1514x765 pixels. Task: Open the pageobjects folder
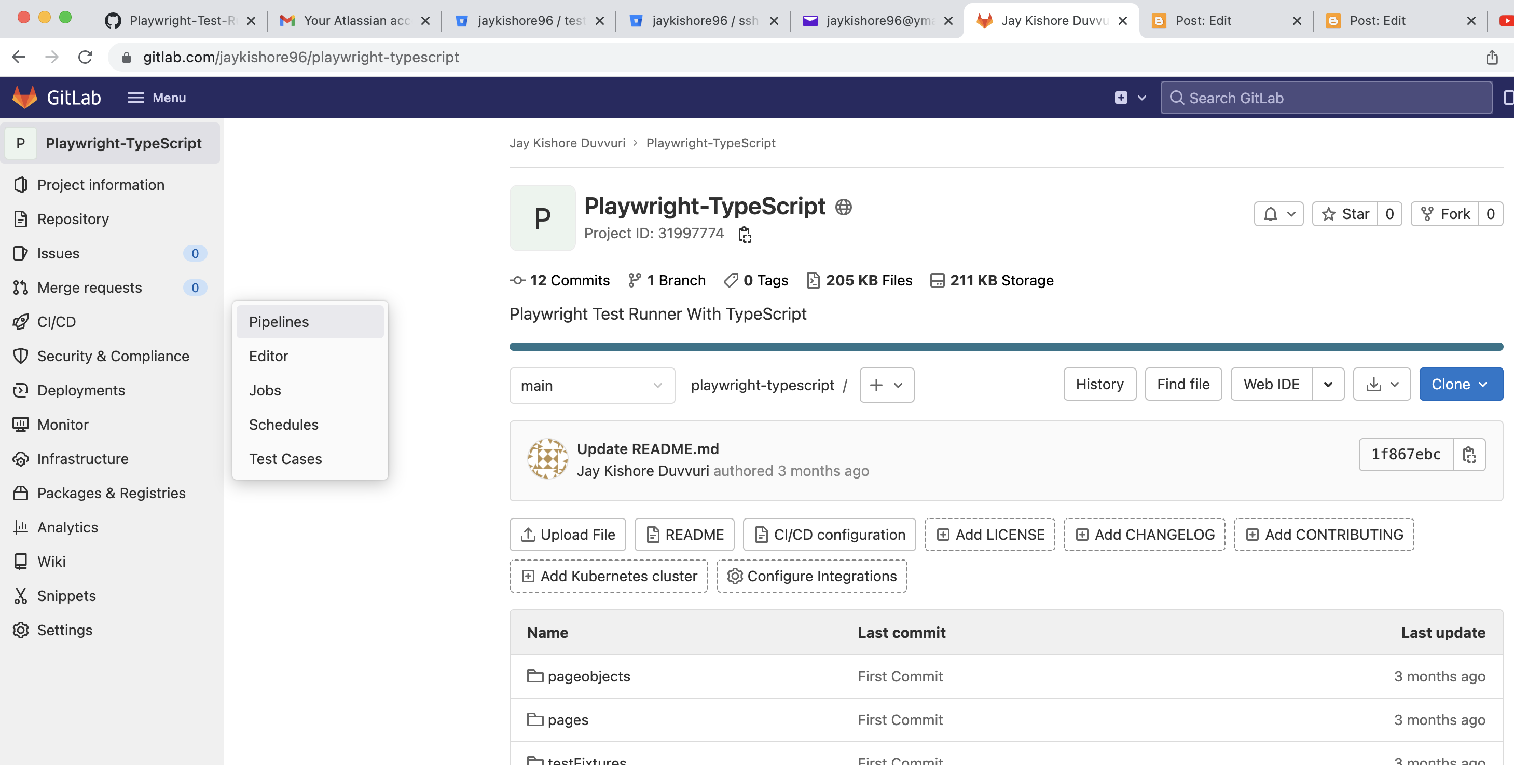588,676
